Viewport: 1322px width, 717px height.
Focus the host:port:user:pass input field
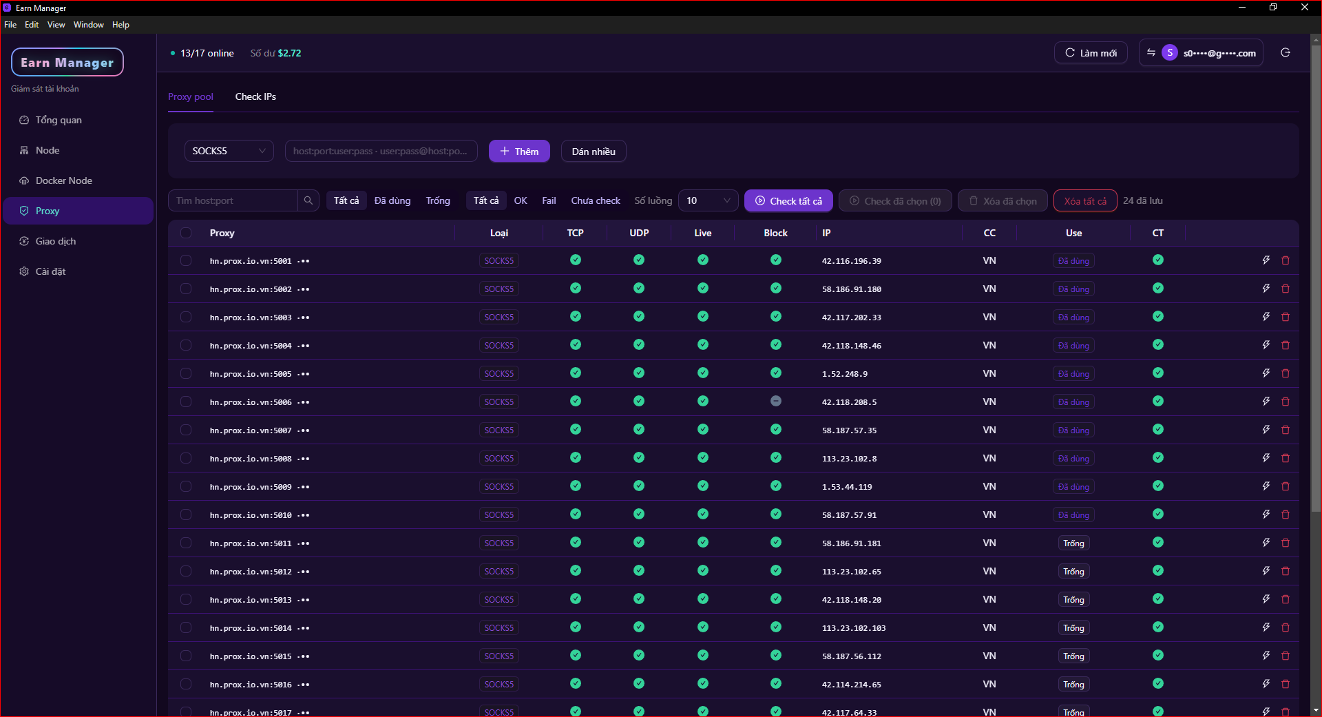(381, 151)
